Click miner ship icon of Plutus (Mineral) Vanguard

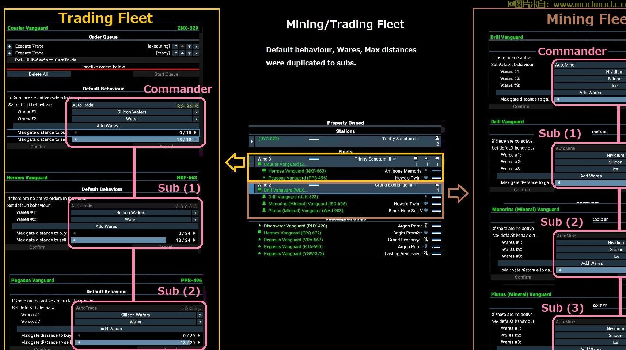tap(264, 211)
